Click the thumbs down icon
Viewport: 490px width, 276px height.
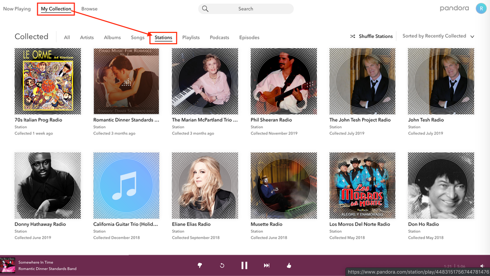point(200,266)
